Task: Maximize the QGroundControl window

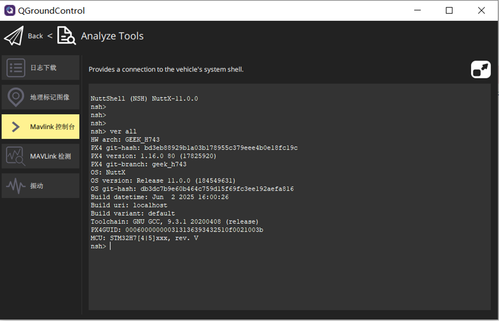Action: 449,11
